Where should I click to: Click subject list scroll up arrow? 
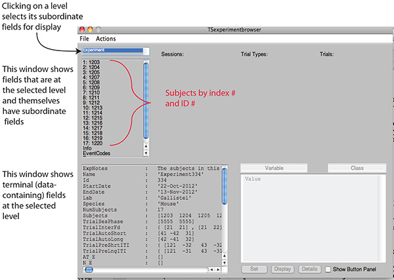(x=146, y=148)
